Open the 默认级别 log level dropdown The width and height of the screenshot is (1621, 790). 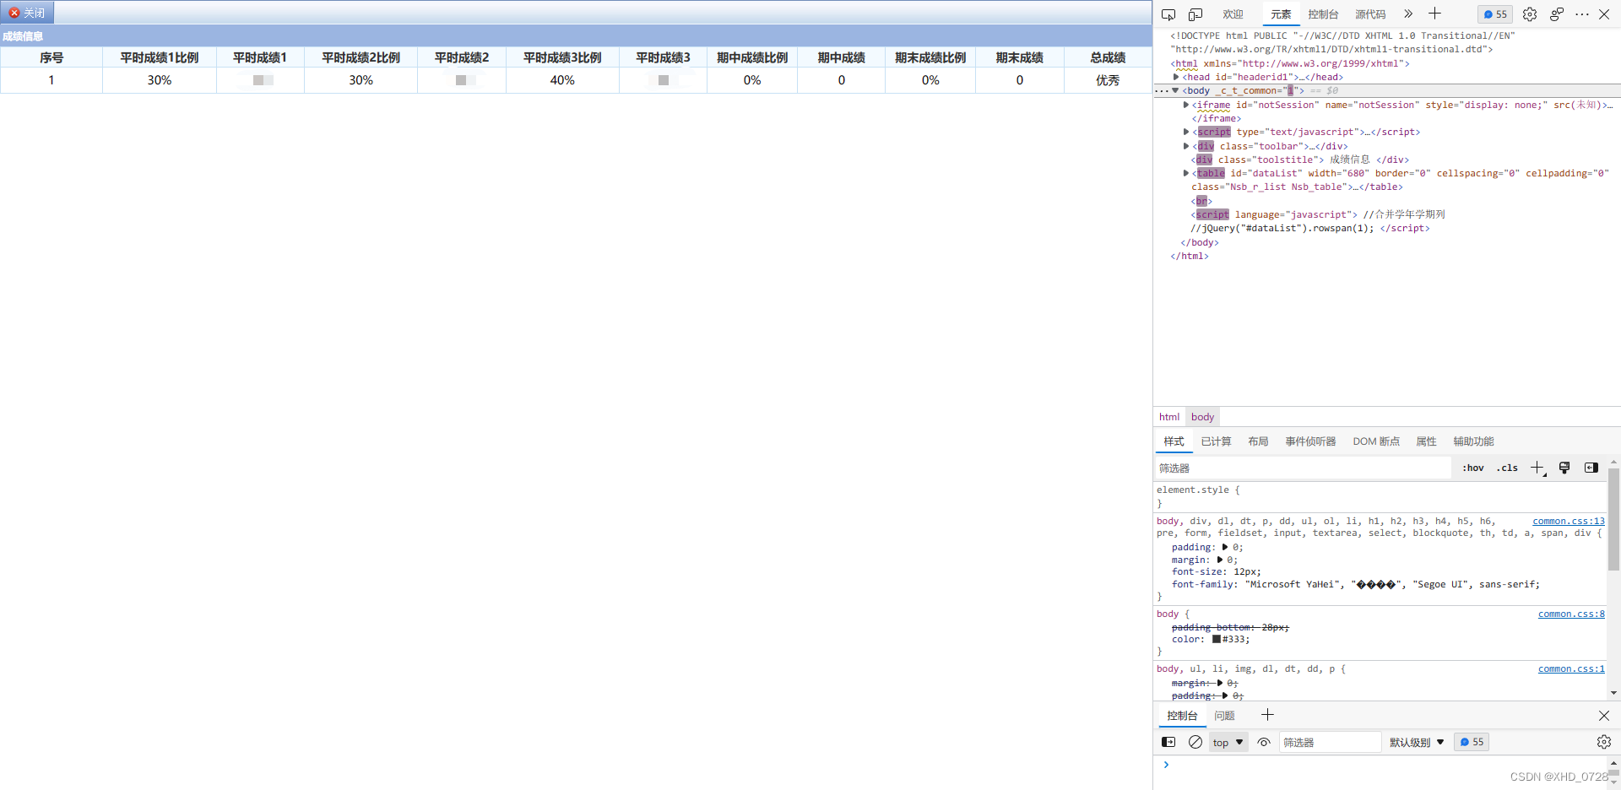[x=1417, y=742]
